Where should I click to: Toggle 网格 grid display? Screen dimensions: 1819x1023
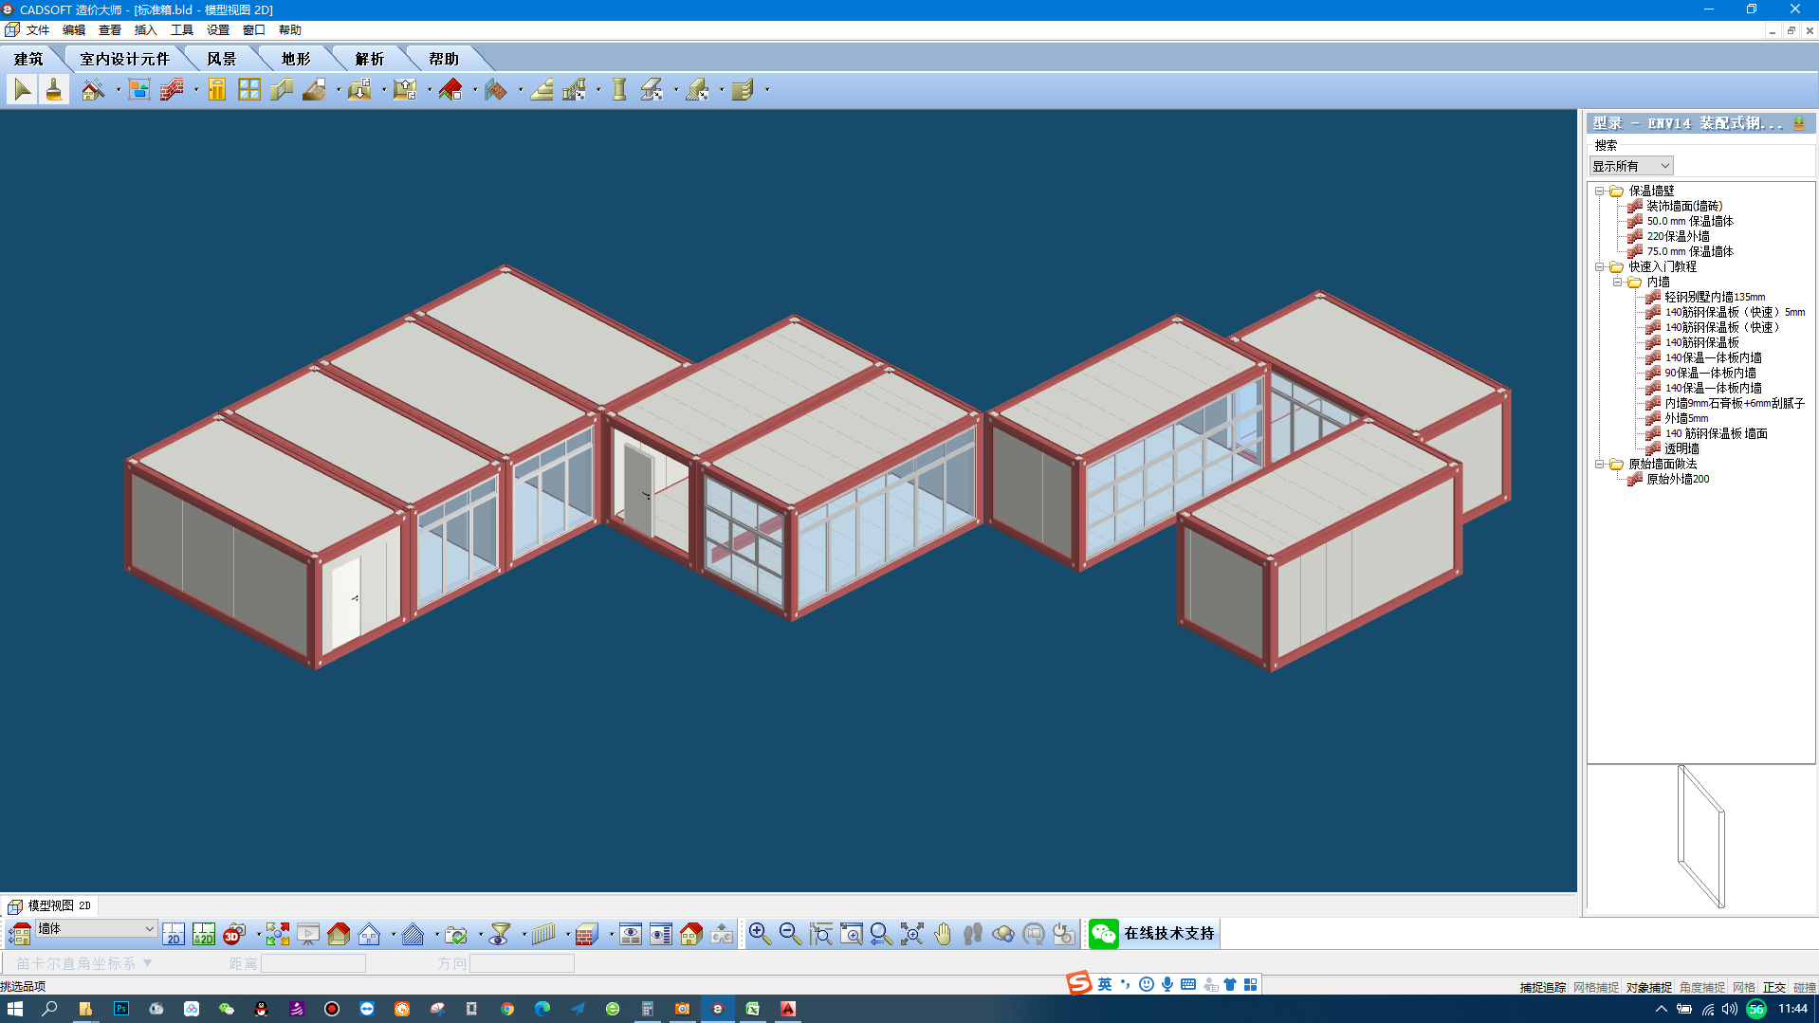pyautogui.click(x=1744, y=987)
